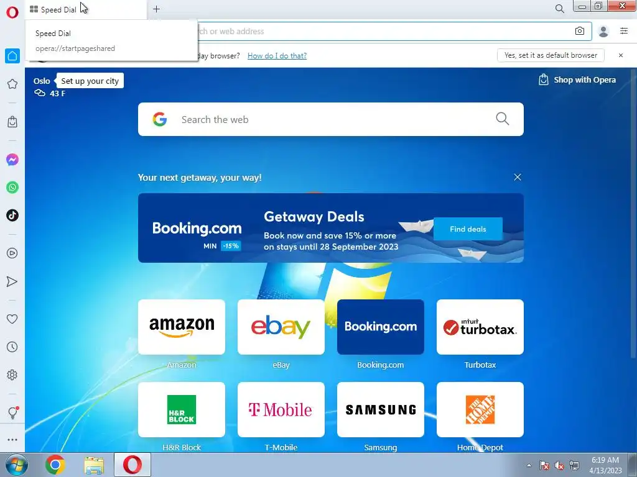Open the eBay speed dial tile

point(281,327)
